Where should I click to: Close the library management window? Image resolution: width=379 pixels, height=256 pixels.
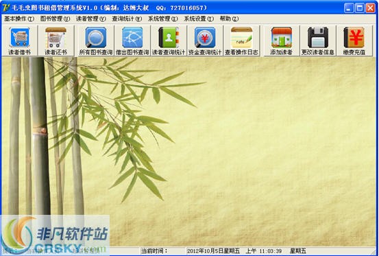[x=370, y=8]
